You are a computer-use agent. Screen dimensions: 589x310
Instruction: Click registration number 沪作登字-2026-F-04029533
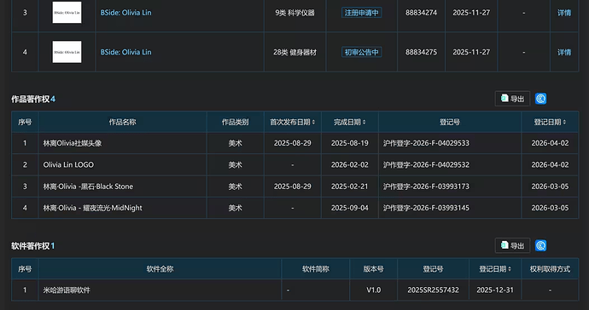[x=426, y=143]
